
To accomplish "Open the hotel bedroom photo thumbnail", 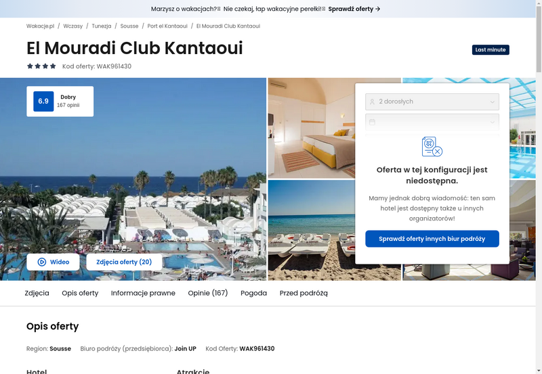I will coord(312,128).
